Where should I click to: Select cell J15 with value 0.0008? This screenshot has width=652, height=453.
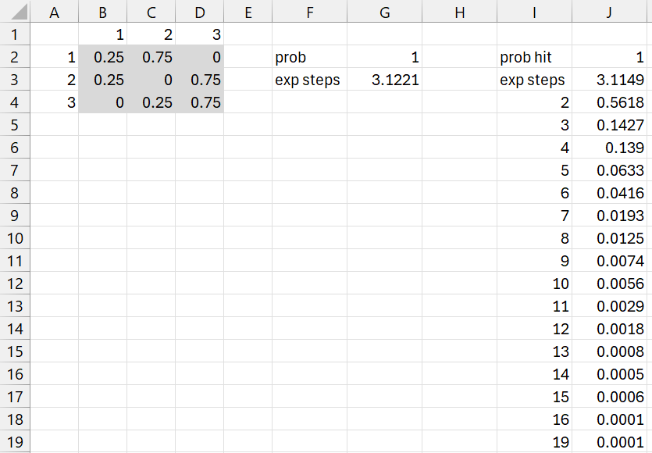click(x=609, y=351)
